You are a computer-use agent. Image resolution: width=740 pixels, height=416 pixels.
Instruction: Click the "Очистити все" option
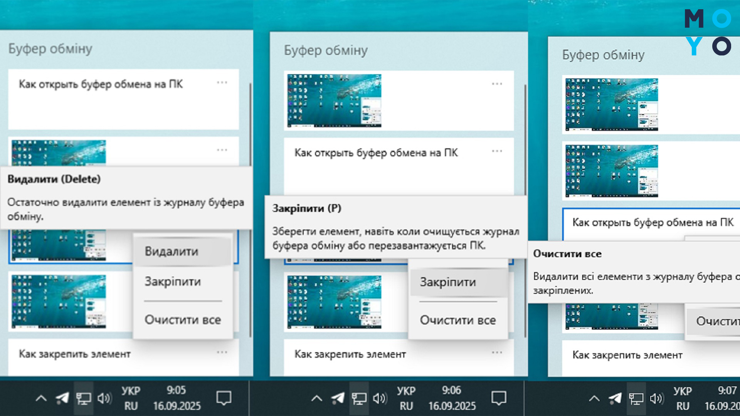183,320
